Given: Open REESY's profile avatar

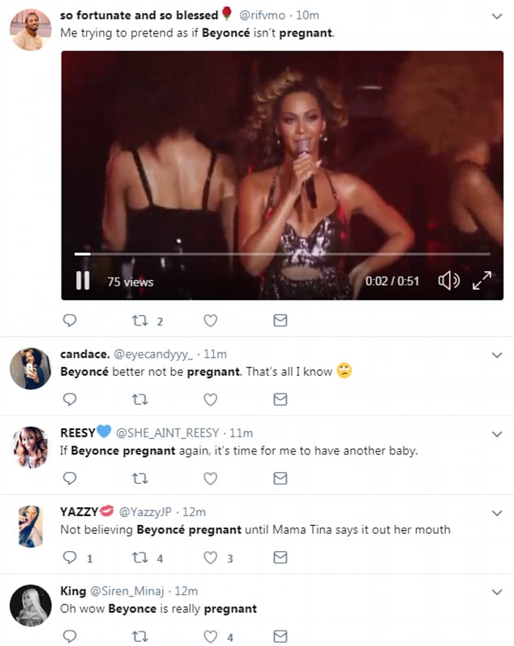Looking at the screenshot, I should pos(31,449).
